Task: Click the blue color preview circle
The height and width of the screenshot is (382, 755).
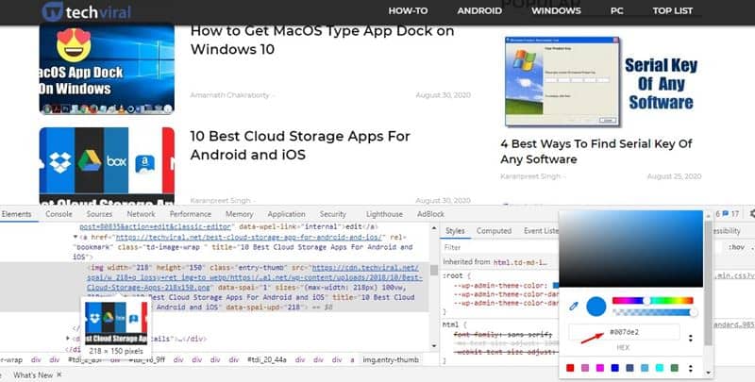Action: coord(596,307)
